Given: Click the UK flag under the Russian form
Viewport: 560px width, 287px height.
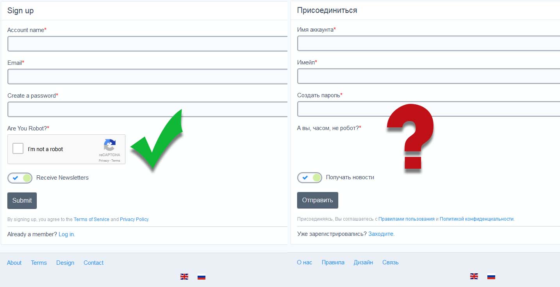Looking at the screenshot, I should point(474,276).
